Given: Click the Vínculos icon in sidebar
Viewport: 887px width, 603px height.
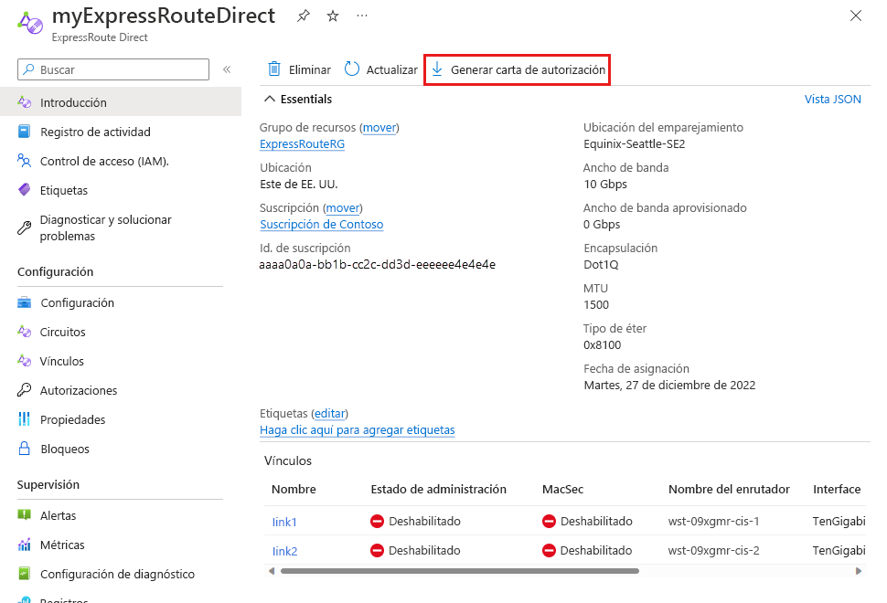Looking at the screenshot, I should pos(25,361).
